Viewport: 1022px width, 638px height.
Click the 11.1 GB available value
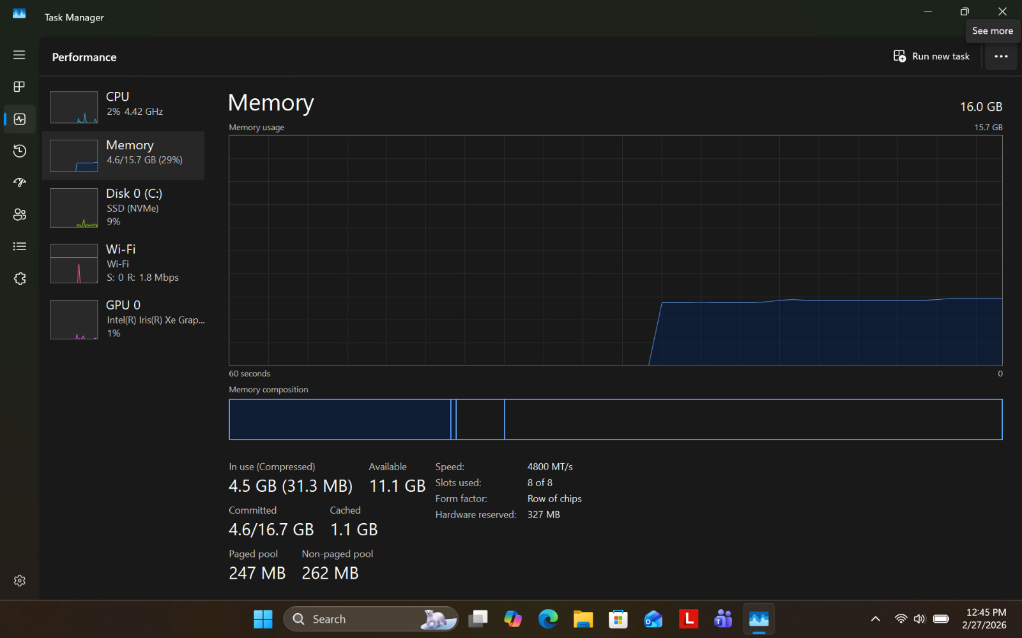tap(397, 486)
